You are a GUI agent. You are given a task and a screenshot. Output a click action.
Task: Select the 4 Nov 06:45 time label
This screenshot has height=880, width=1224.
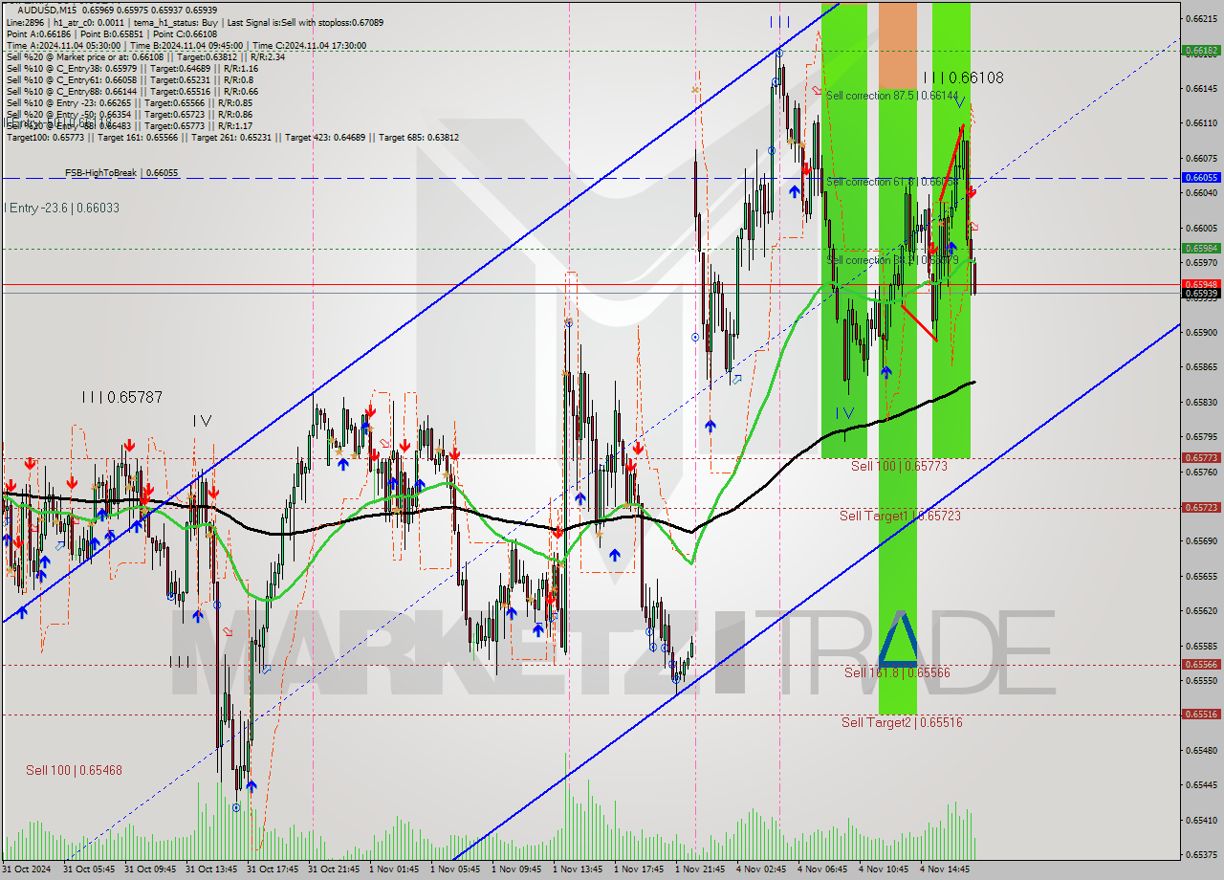[823, 869]
